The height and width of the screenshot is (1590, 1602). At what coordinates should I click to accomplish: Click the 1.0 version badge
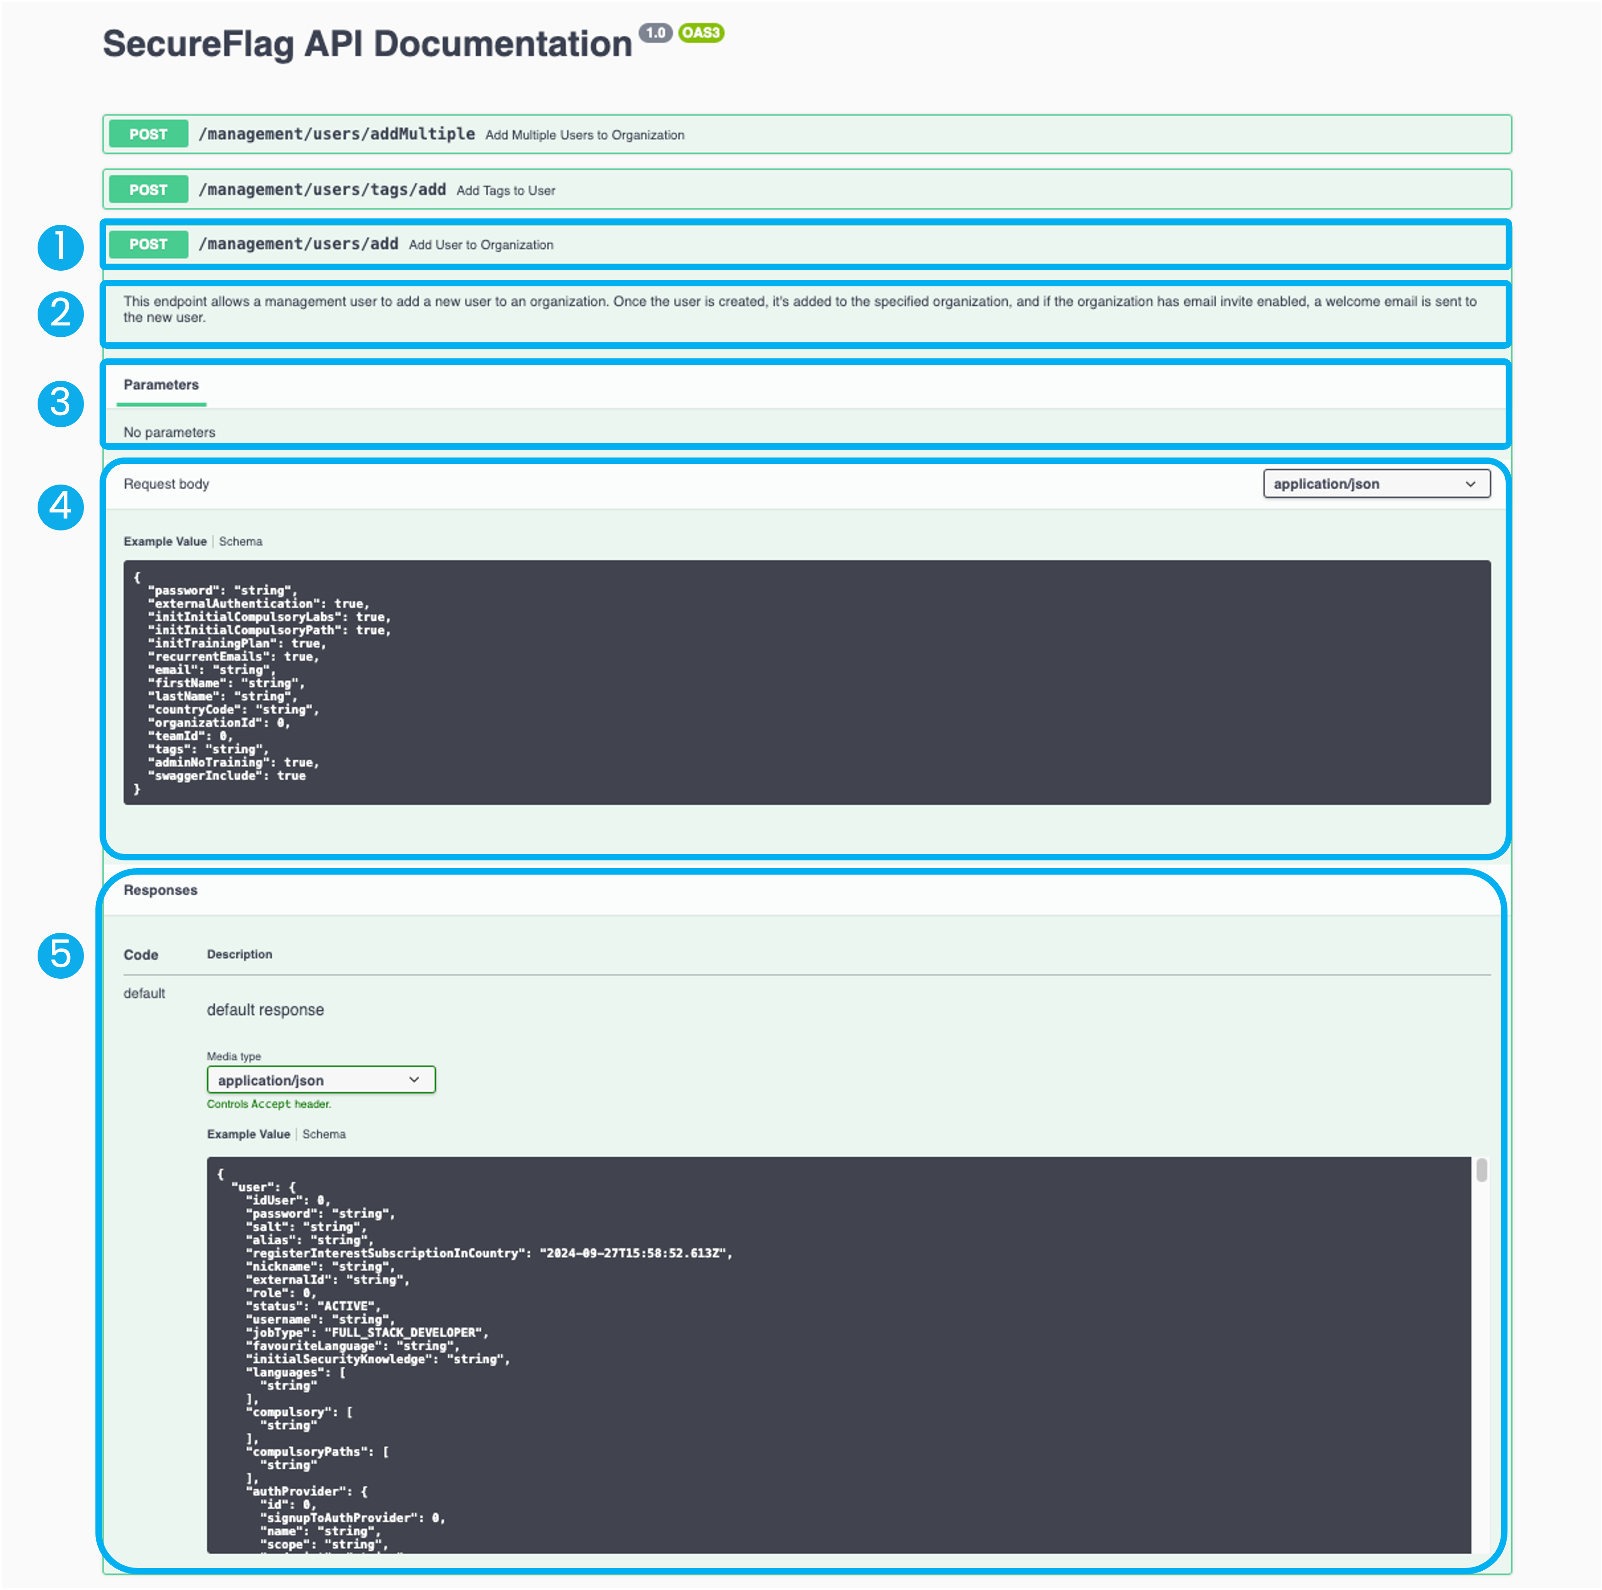coord(655,33)
